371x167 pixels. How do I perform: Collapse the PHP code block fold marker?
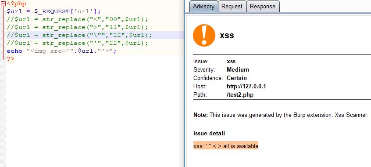(x=4, y=4)
